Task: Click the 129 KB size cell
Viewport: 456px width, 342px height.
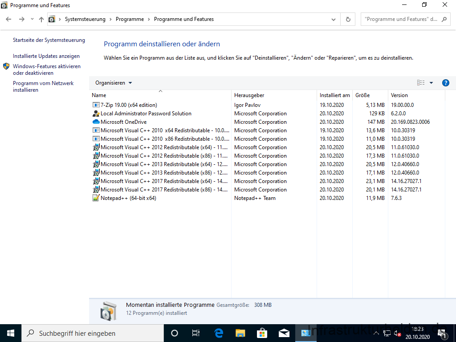Action: [x=377, y=114]
